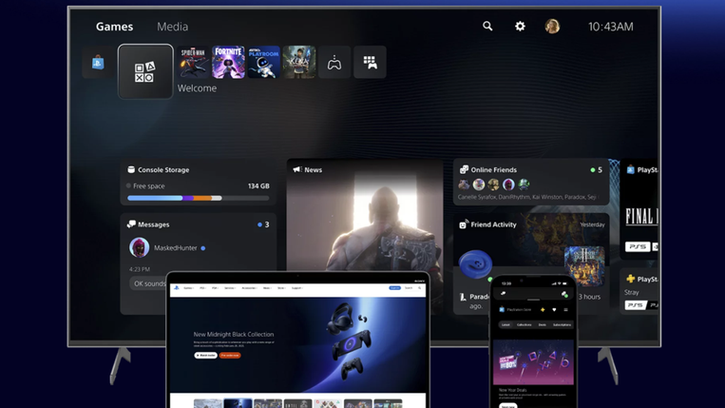Tap the wishlist heart icon on phone

tap(554, 309)
